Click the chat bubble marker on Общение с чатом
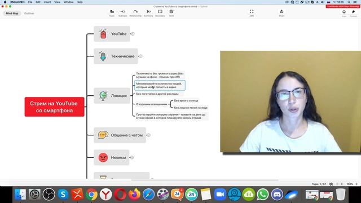Viewport: 361px width, 203px height. click(x=103, y=135)
